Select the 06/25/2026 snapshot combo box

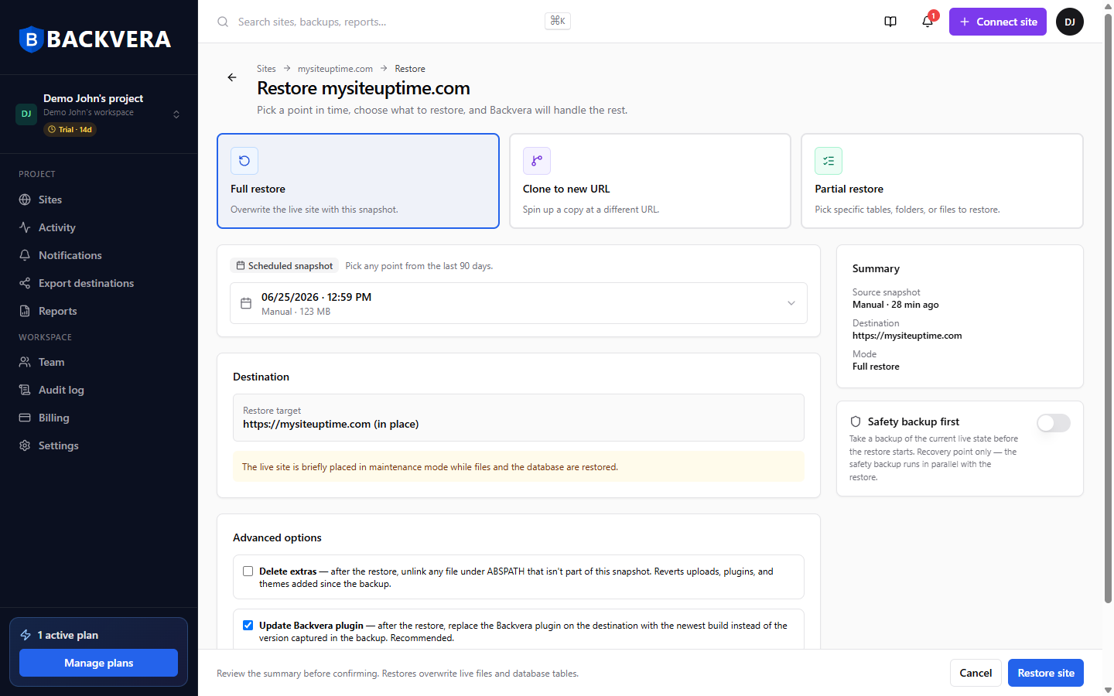click(518, 303)
